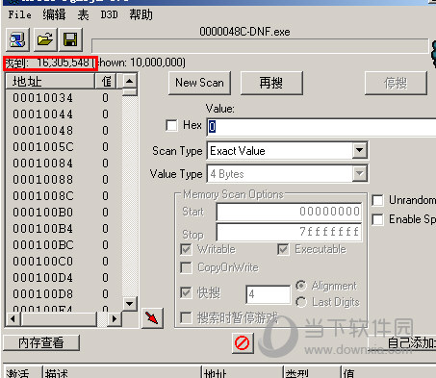The image size is (436, 378).
Task: Click the horizontal scroll left arrow
Action: pos(13,319)
